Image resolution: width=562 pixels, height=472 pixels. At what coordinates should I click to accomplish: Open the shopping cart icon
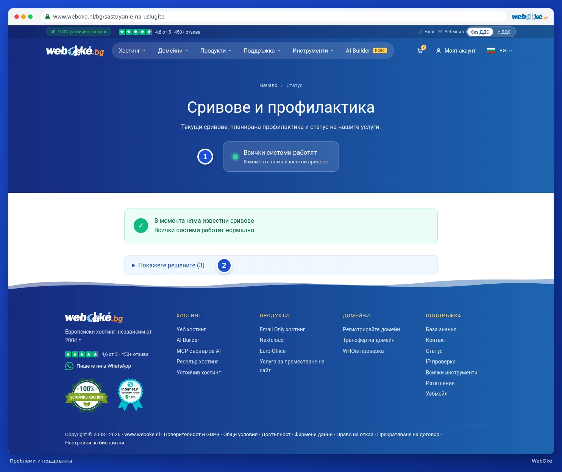420,50
